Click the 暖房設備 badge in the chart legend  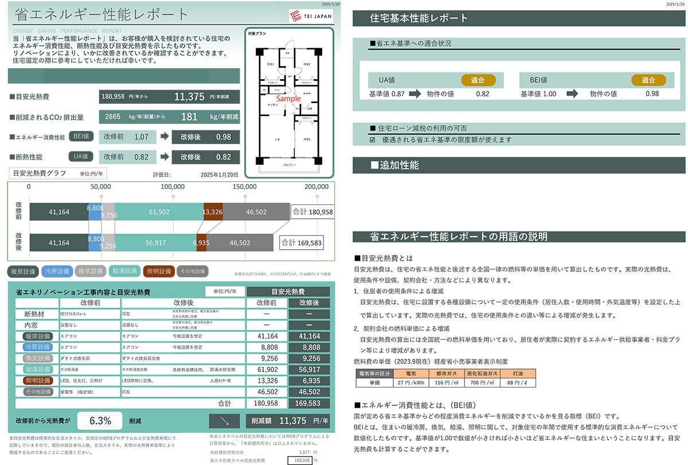[x=24, y=271]
